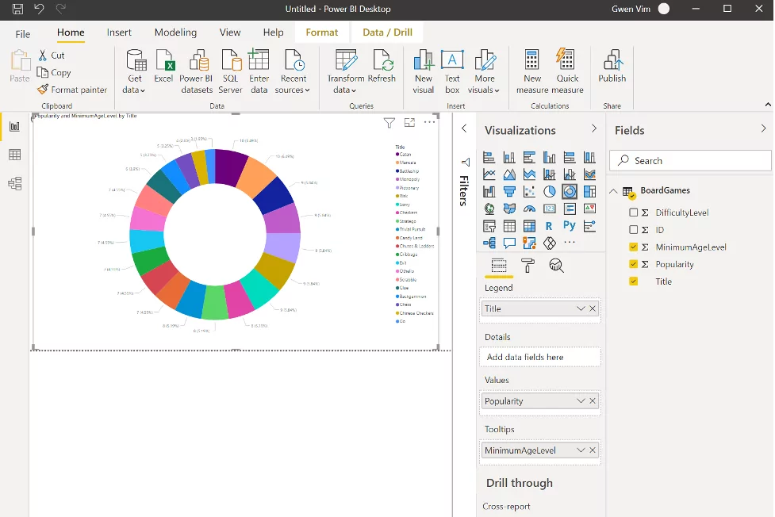Image resolution: width=775 pixels, height=517 pixels.
Task: Click the Focus mode icon on the visual
Action: pyautogui.click(x=409, y=123)
